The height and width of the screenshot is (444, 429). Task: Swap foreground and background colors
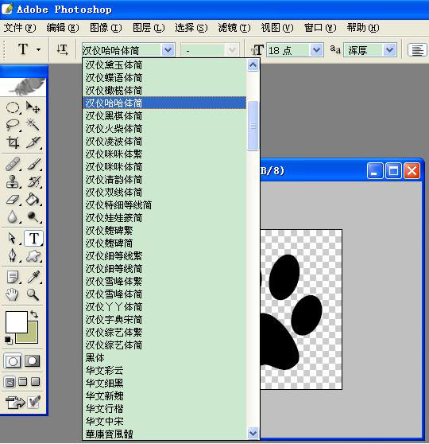(34, 314)
